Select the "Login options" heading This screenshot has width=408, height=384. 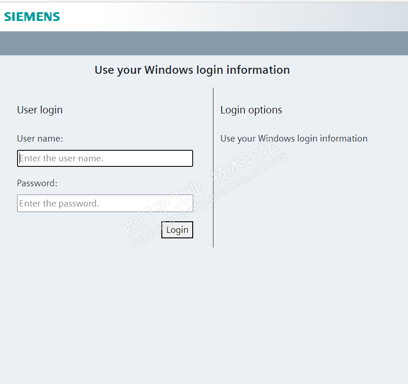click(251, 110)
